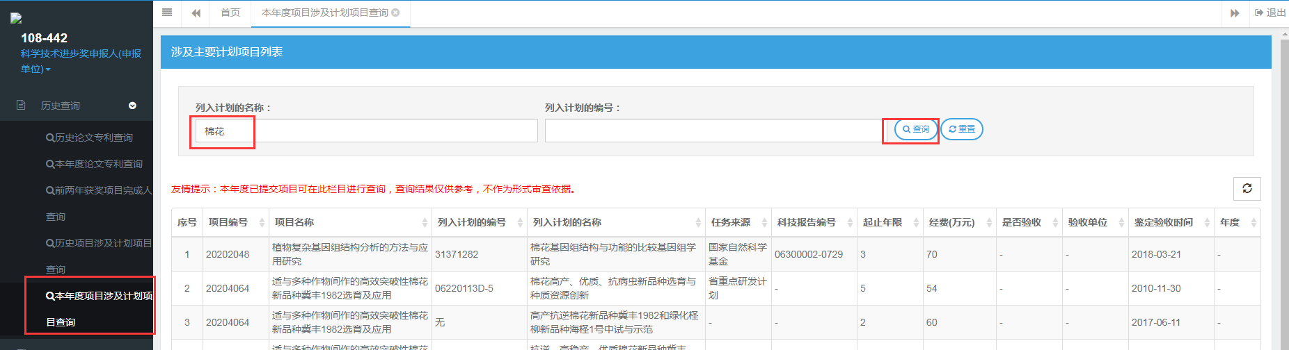Click the 查询 search button

point(916,129)
